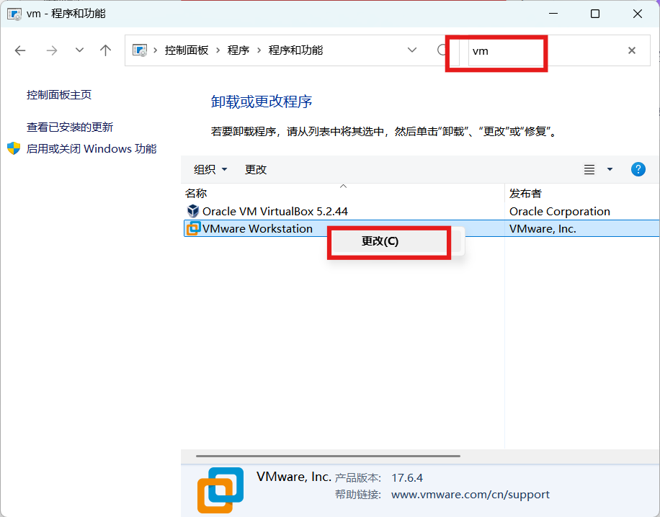Screen dimensions: 660x517
Task: Click the VMware Workstation row icon
Action: pos(193,228)
